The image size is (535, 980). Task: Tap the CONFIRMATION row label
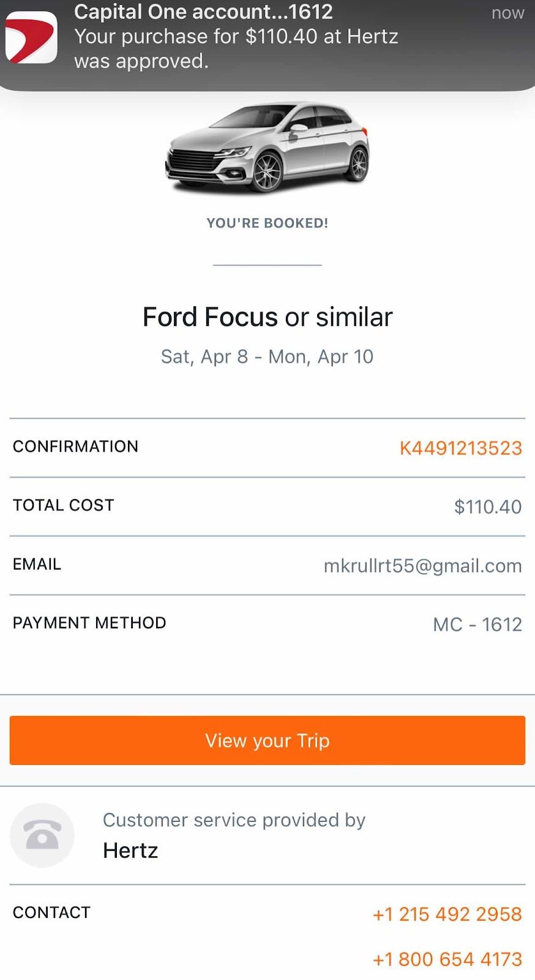[x=75, y=446]
